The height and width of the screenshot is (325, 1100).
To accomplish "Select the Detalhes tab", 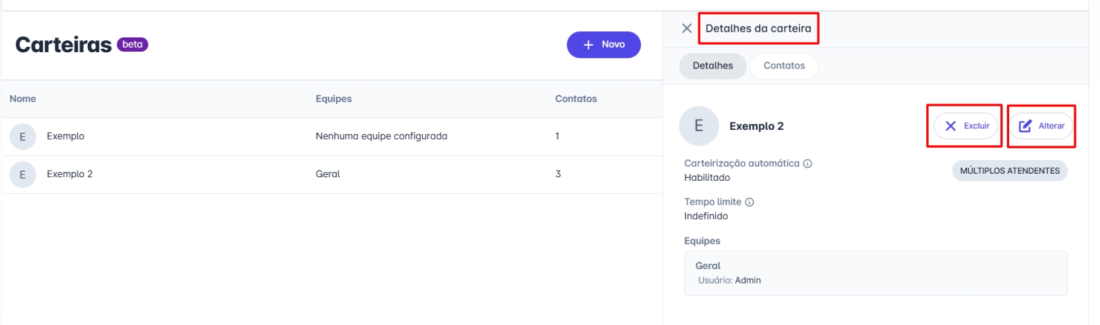I will (x=712, y=66).
